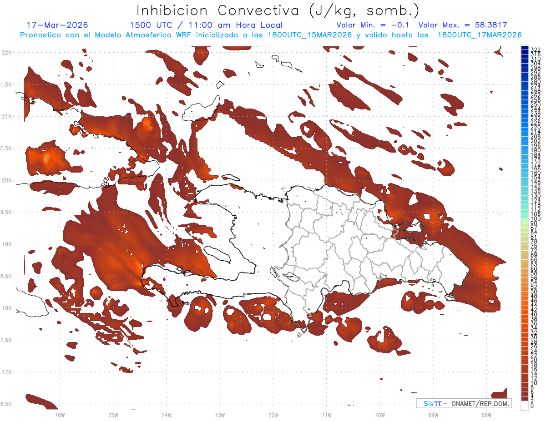Click the '76W' longitude label
The width and height of the screenshot is (546, 421).
point(60,415)
